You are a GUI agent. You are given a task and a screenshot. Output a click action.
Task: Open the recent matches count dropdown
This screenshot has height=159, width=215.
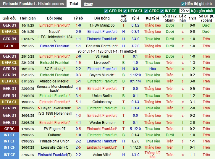pos(184,11)
